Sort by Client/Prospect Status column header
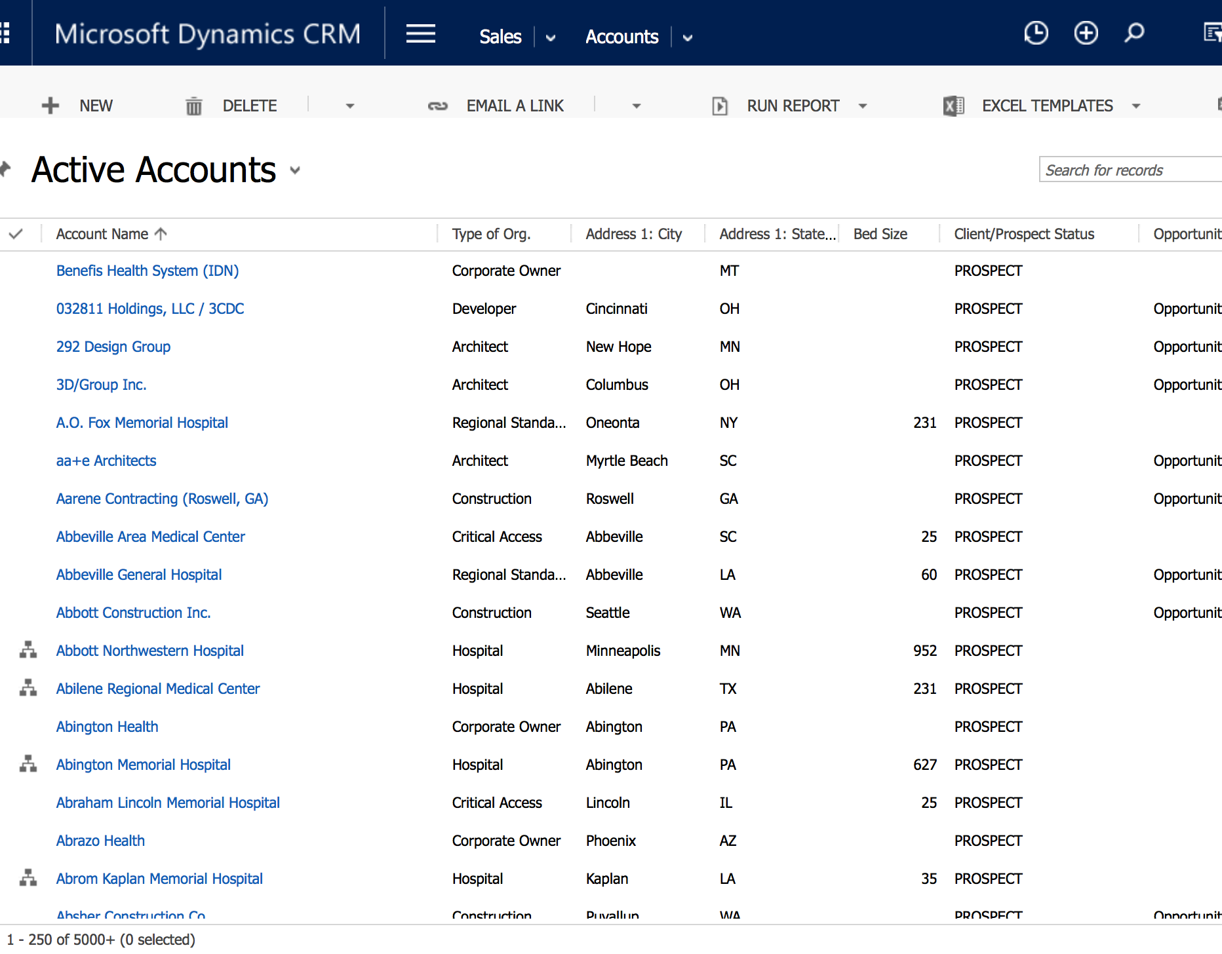1222x954 pixels. (1024, 234)
